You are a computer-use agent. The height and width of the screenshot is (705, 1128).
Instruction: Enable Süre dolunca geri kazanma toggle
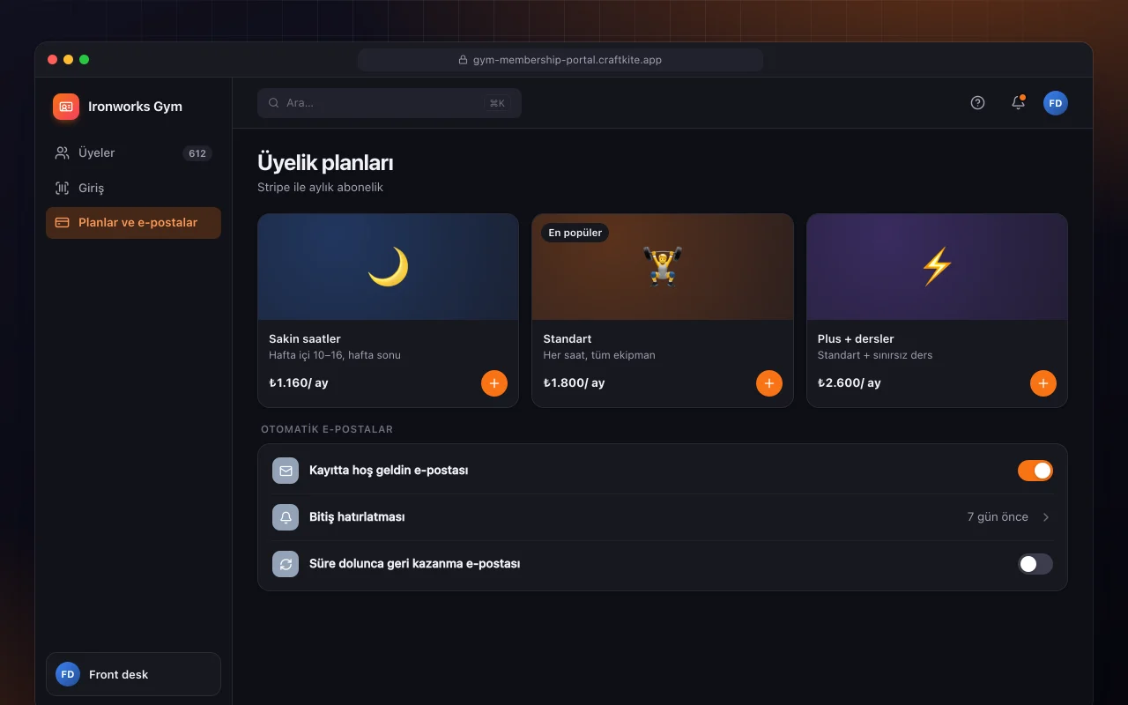pyautogui.click(x=1035, y=564)
